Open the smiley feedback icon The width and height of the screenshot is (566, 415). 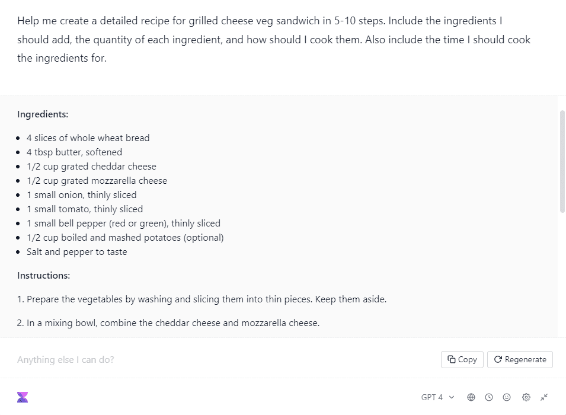[x=506, y=397]
